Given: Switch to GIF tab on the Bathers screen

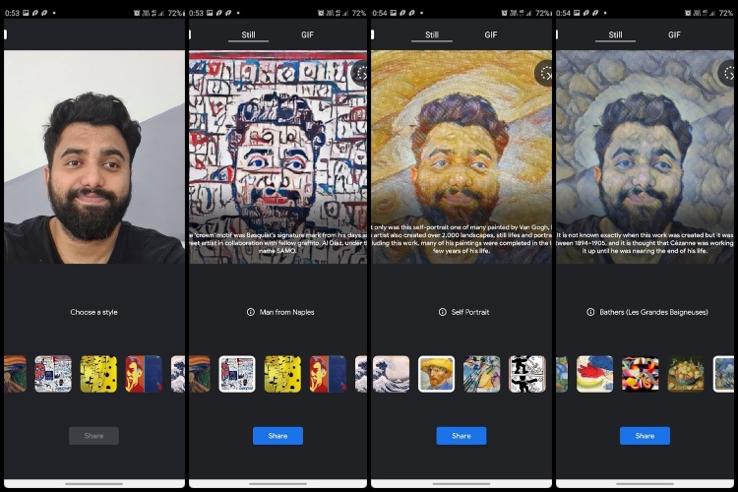Looking at the screenshot, I should (x=674, y=34).
